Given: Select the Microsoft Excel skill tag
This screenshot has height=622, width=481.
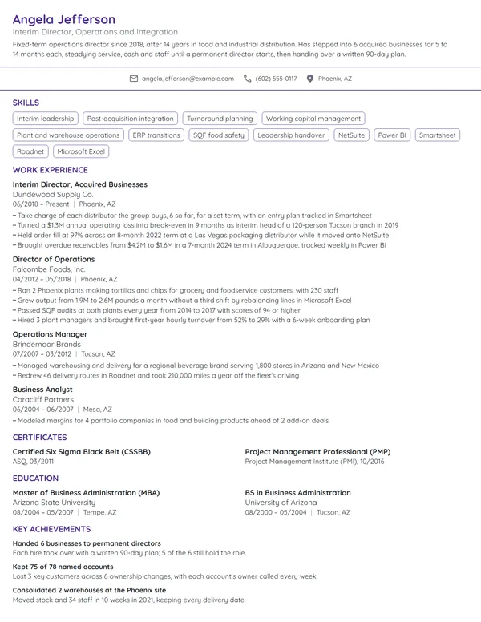Looking at the screenshot, I should click(81, 151).
